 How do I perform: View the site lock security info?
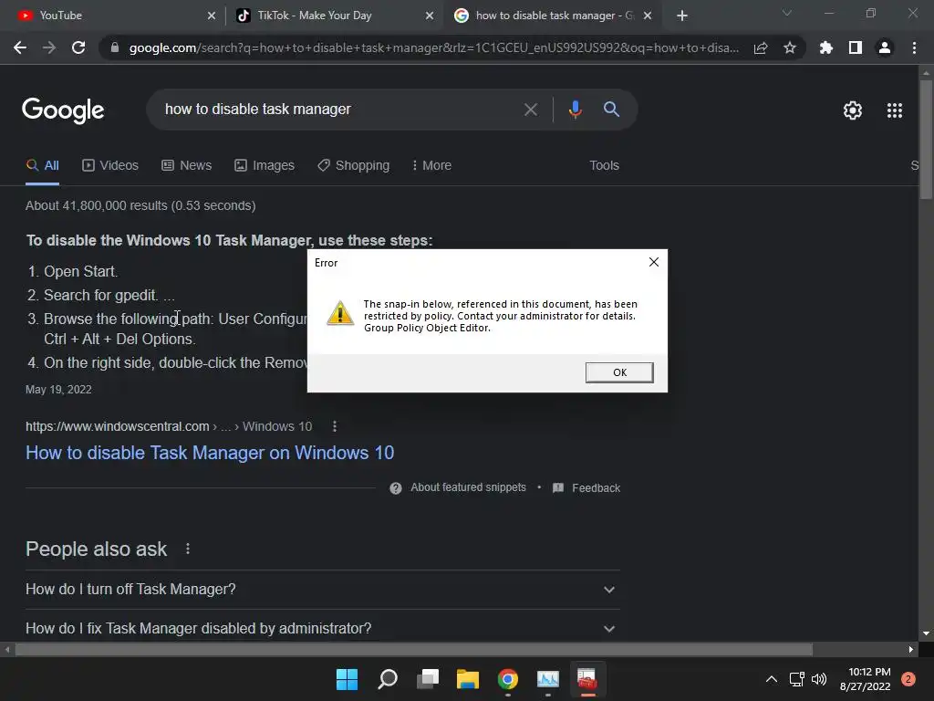[x=115, y=47]
